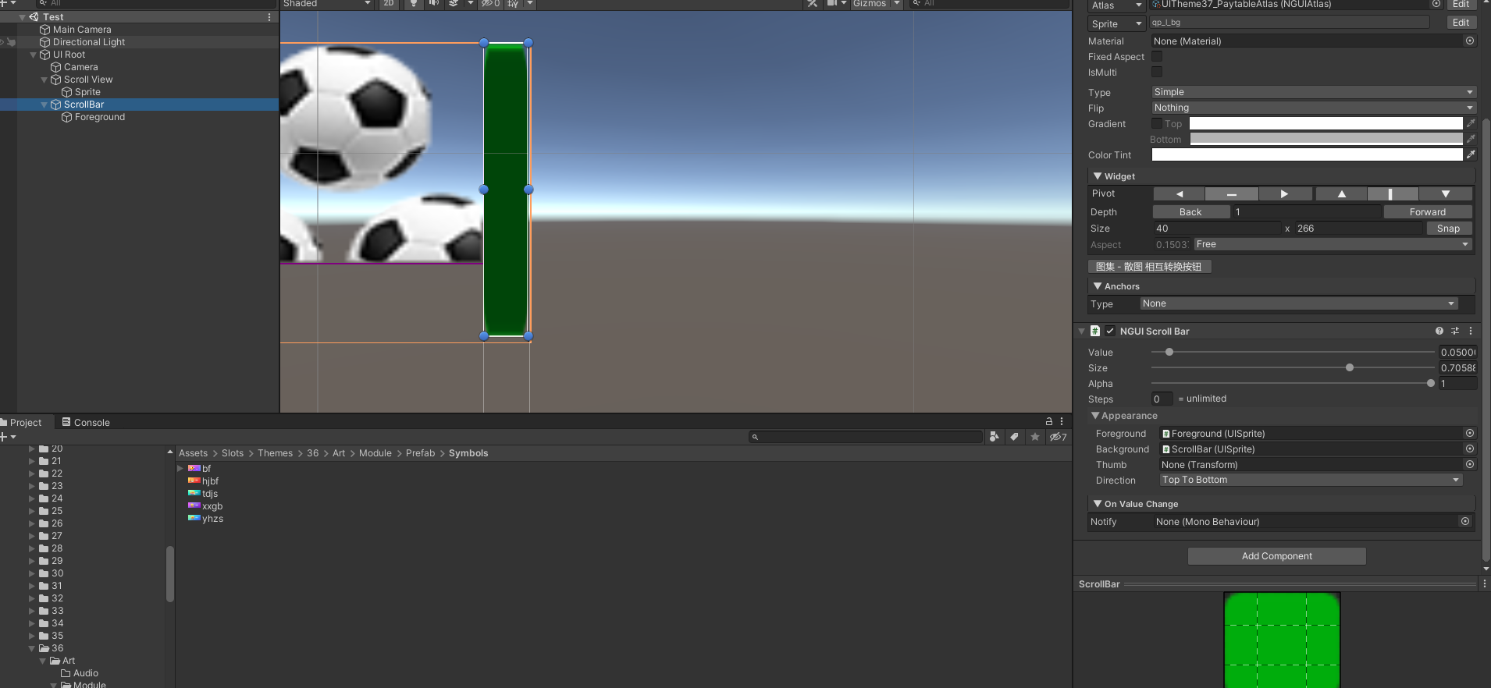Open Flip Nothing dropdown

tap(1314, 108)
